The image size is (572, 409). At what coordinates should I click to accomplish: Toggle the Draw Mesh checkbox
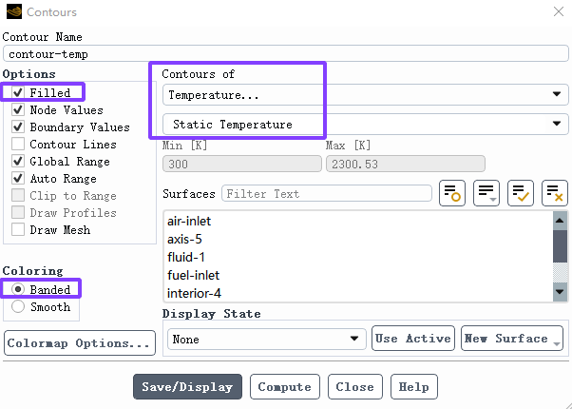point(18,229)
